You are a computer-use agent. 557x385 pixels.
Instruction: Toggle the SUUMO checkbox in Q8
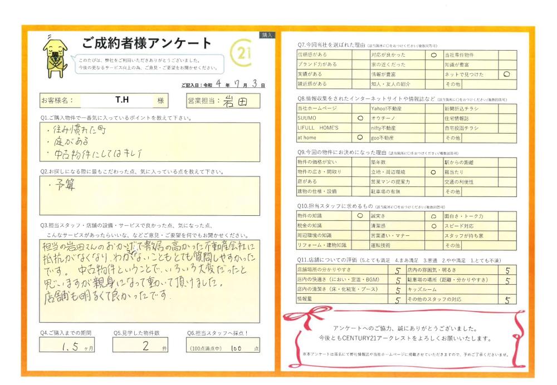tap(360, 118)
